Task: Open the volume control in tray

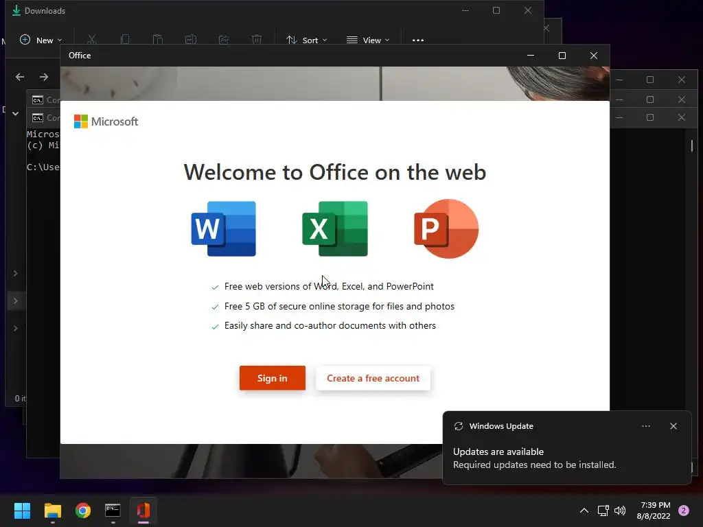Action: pos(620,511)
